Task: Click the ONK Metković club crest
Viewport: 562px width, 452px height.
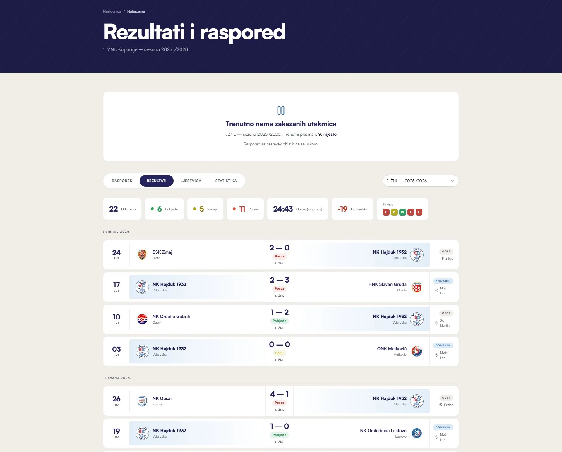Action: click(417, 351)
